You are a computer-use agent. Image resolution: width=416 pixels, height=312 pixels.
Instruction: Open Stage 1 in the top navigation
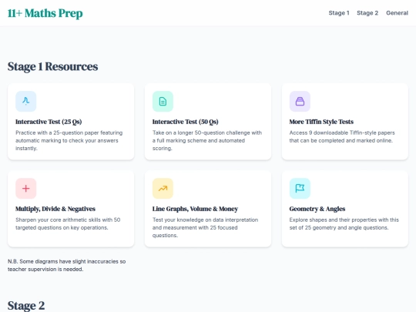pyautogui.click(x=339, y=13)
